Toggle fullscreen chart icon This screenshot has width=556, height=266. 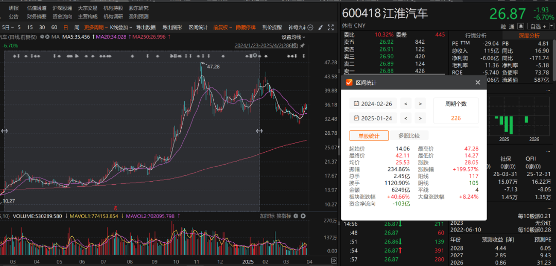(331, 27)
